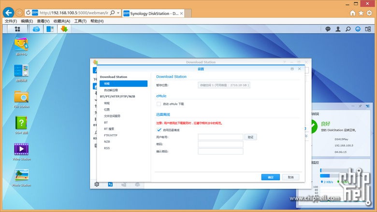The height and width of the screenshot is (212, 377).
Task: Click the verify button beside the account field
Action: coord(250,137)
